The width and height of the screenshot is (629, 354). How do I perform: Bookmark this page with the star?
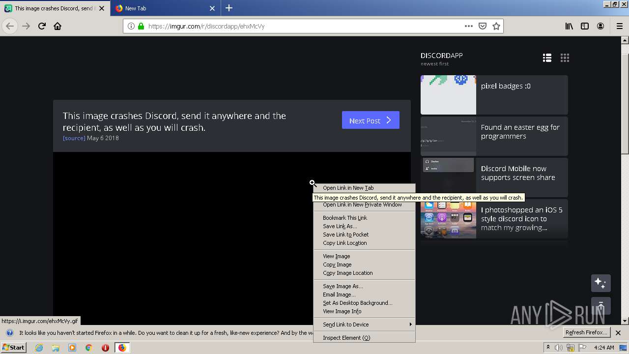496,26
